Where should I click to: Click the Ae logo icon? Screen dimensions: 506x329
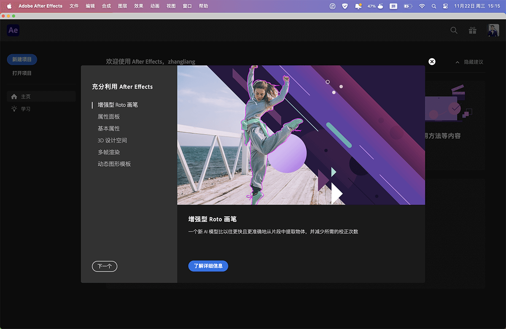[13, 30]
